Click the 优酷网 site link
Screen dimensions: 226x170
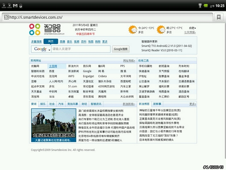click(35, 66)
